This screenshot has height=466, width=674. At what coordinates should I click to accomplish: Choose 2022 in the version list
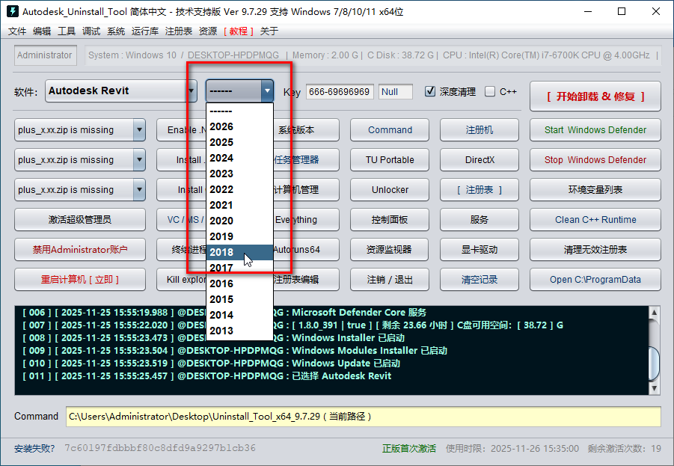(239, 189)
